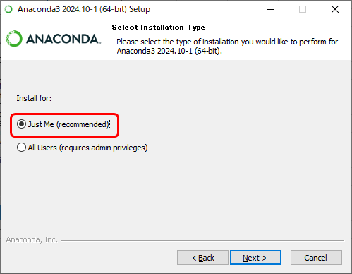The height and width of the screenshot is (274, 352).
Task: Click the 'Install for:' label
Action: [x=34, y=98]
